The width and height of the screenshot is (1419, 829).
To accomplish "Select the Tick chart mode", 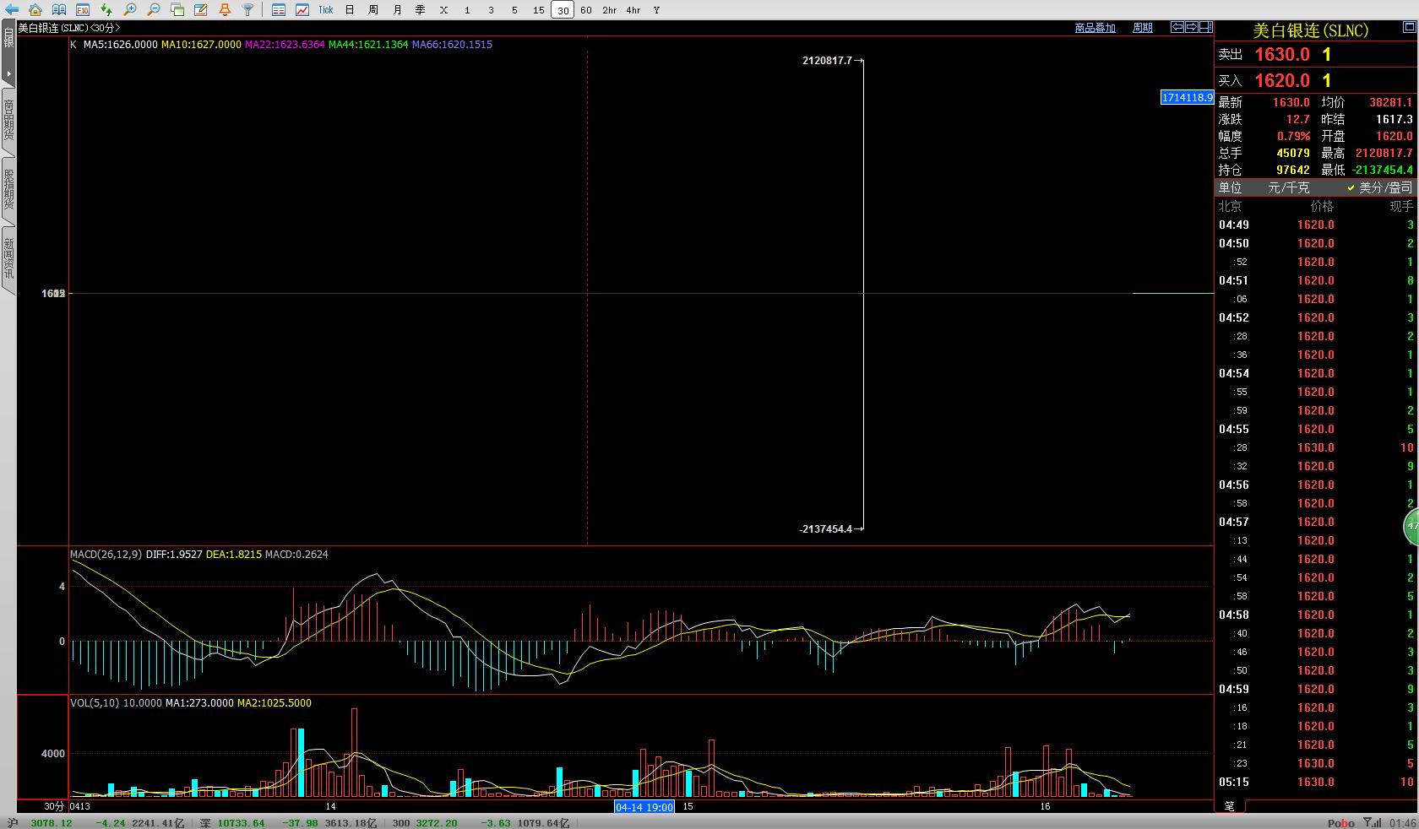I will (326, 10).
